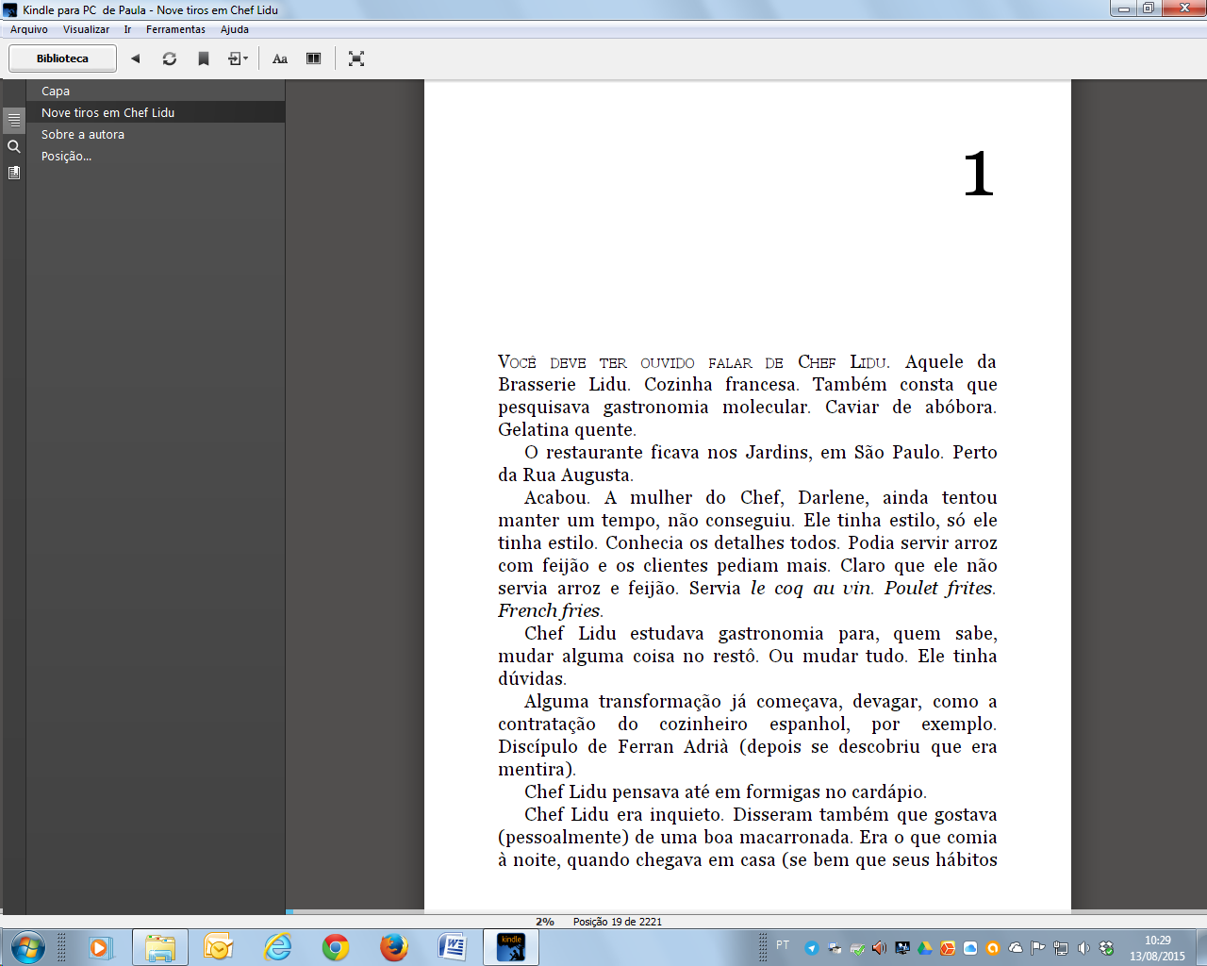
Task: Open the Aa font settings
Action: [x=280, y=58]
